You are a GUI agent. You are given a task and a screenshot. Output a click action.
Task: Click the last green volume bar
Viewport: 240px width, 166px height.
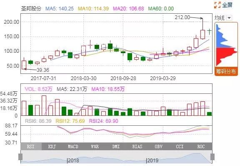210,114
